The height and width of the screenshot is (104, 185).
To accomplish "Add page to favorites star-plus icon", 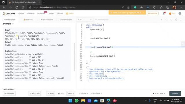I will pos(128,7).
